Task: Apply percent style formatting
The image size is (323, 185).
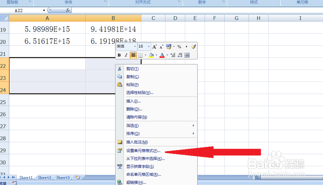Action: 179,47
